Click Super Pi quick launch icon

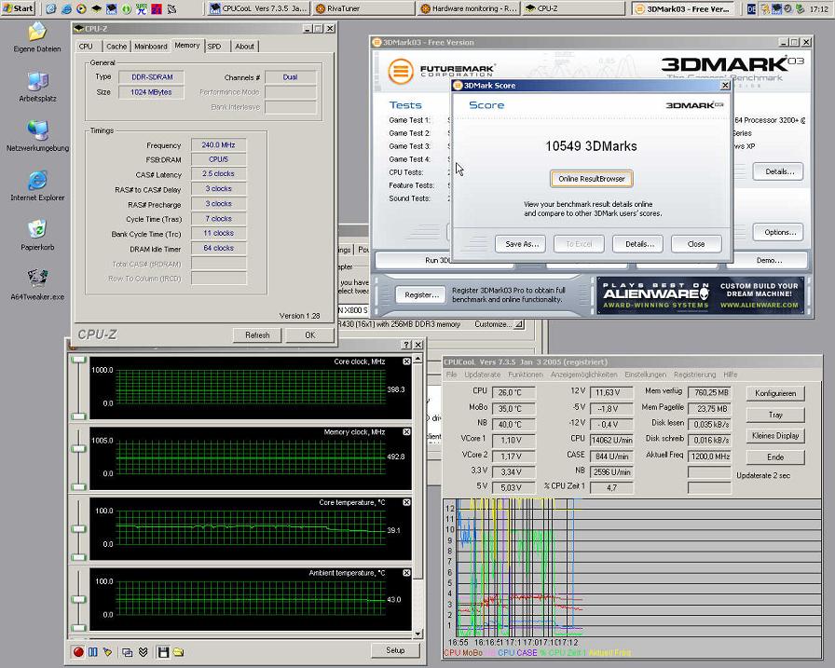pos(142,8)
